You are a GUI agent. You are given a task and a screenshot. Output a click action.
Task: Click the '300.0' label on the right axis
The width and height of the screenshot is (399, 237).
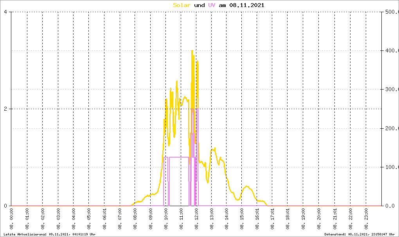coord(391,90)
